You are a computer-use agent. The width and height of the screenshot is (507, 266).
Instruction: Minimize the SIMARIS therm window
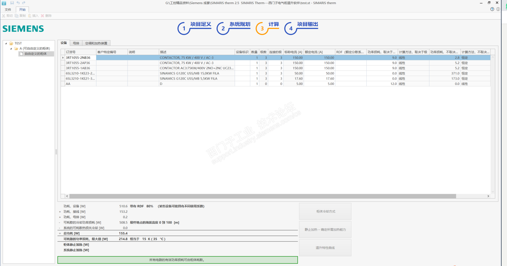point(481,3)
